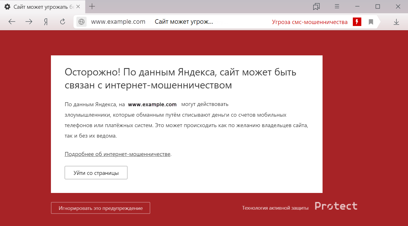The width and height of the screenshot is (408, 226).
Task: Go forward with the right arrow
Action: coord(29,22)
